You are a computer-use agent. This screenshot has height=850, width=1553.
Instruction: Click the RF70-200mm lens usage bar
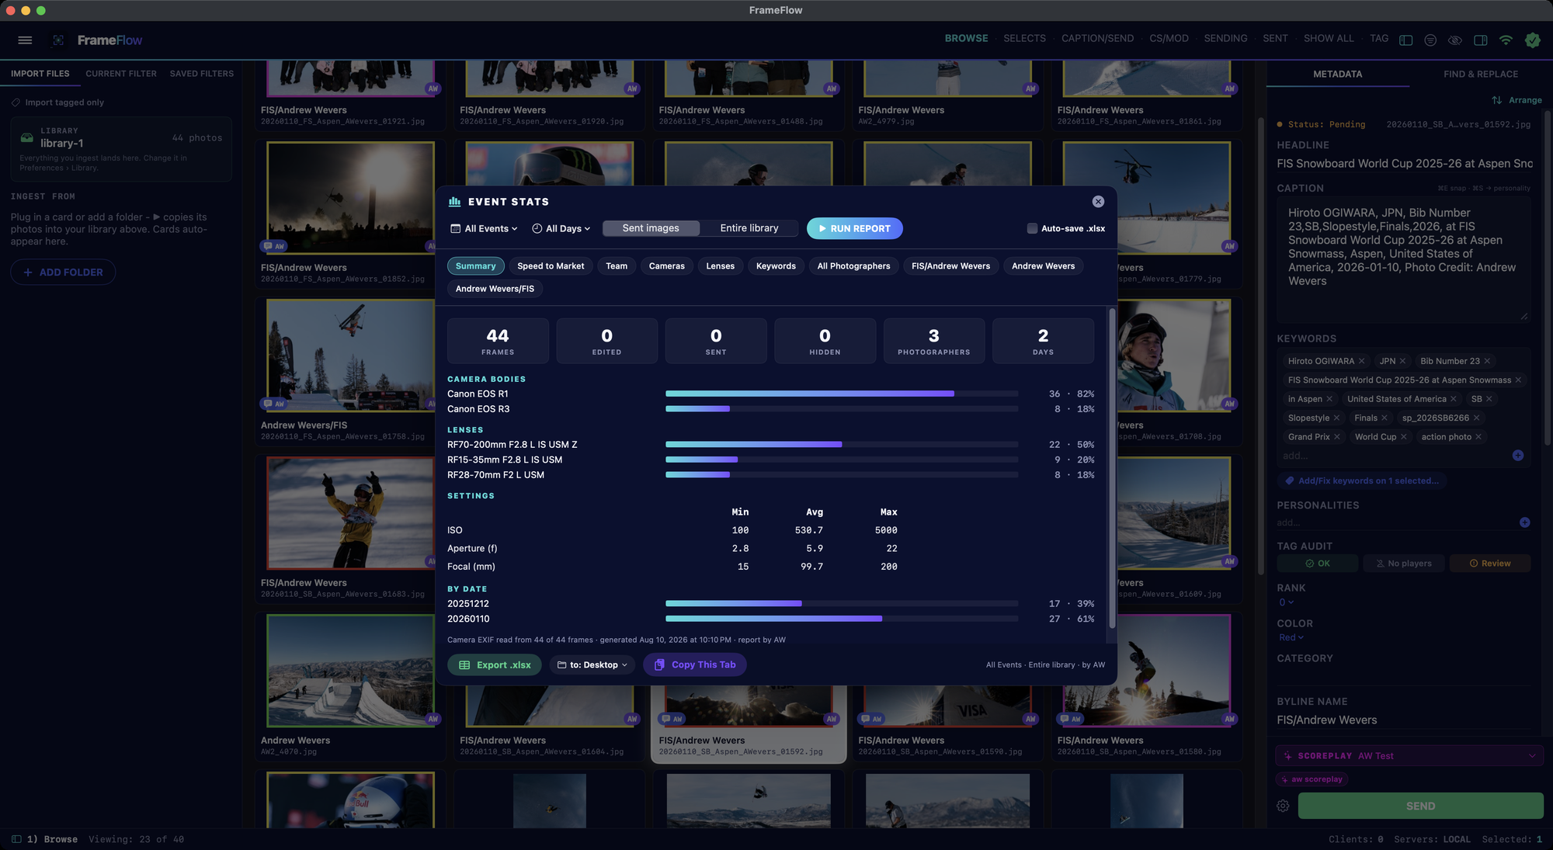[x=842, y=445]
